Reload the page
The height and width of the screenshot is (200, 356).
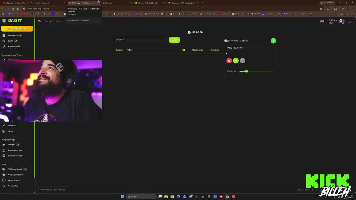point(13,9)
